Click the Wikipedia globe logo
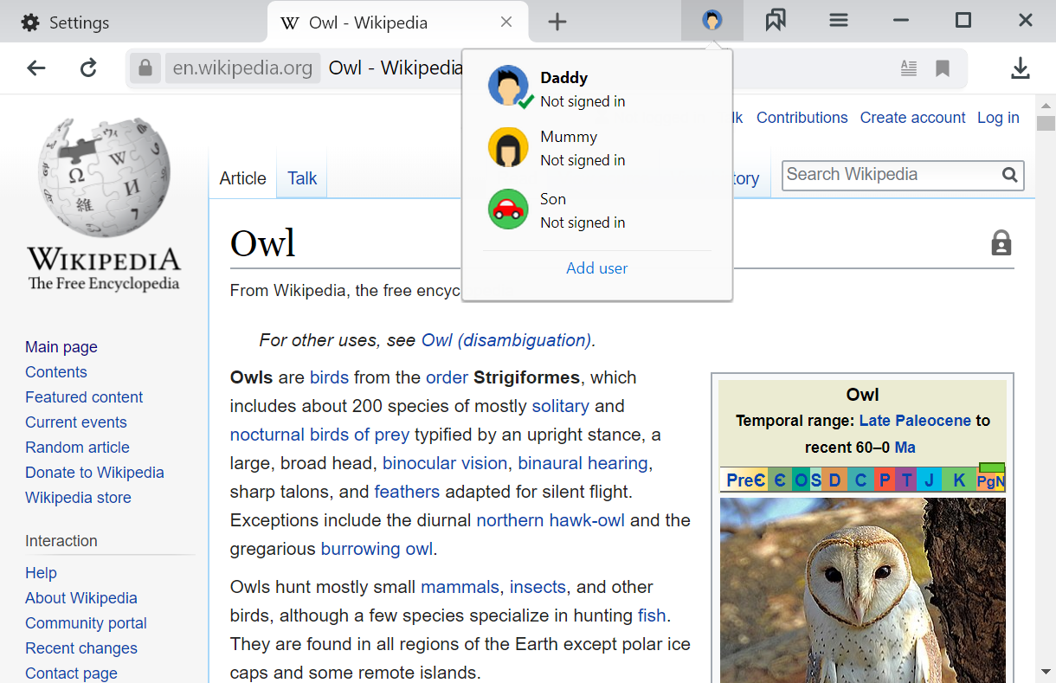The width and height of the screenshot is (1056, 683). click(104, 177)
